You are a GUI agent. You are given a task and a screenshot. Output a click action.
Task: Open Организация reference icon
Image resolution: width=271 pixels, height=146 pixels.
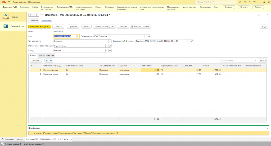point(149,36)
